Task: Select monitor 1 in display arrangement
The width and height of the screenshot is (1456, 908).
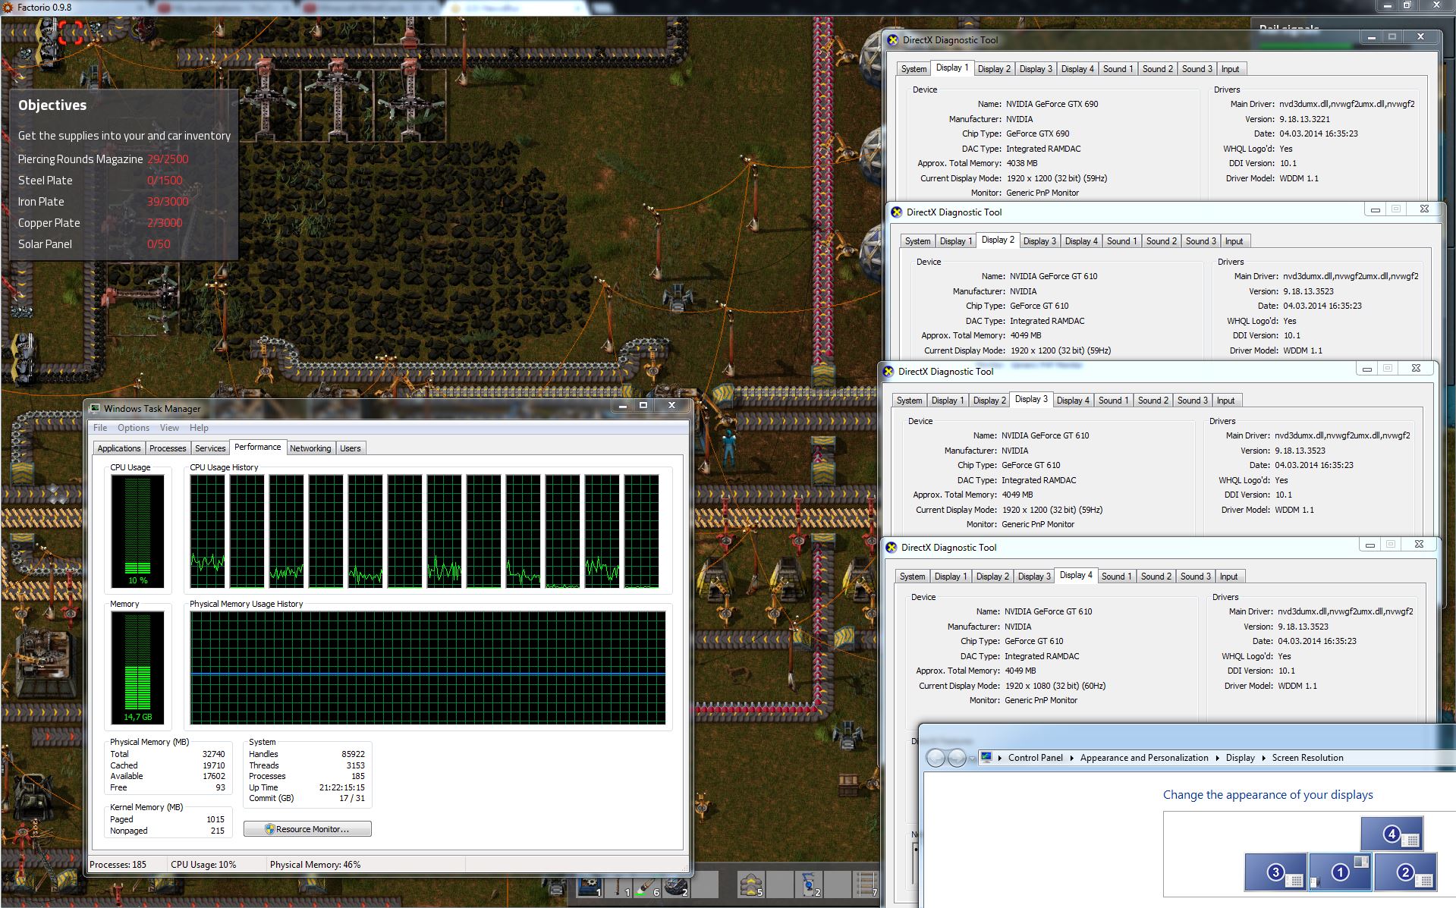Action: coord(1340,872)
